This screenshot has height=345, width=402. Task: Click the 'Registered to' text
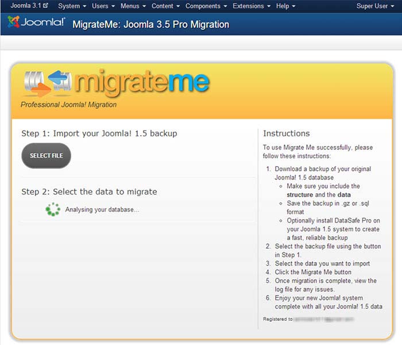click(277, 319)
